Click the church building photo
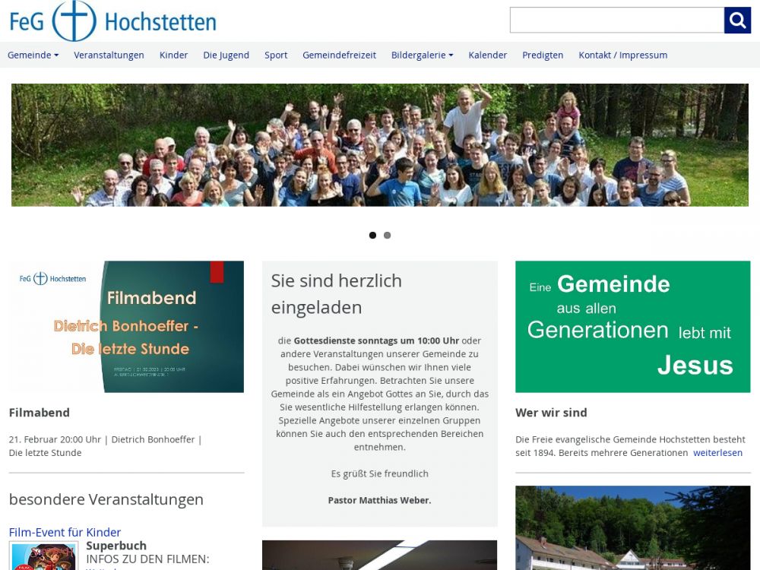Image resolution: width=760 pixels, height=570 pixels. click(x=632, y=528)
